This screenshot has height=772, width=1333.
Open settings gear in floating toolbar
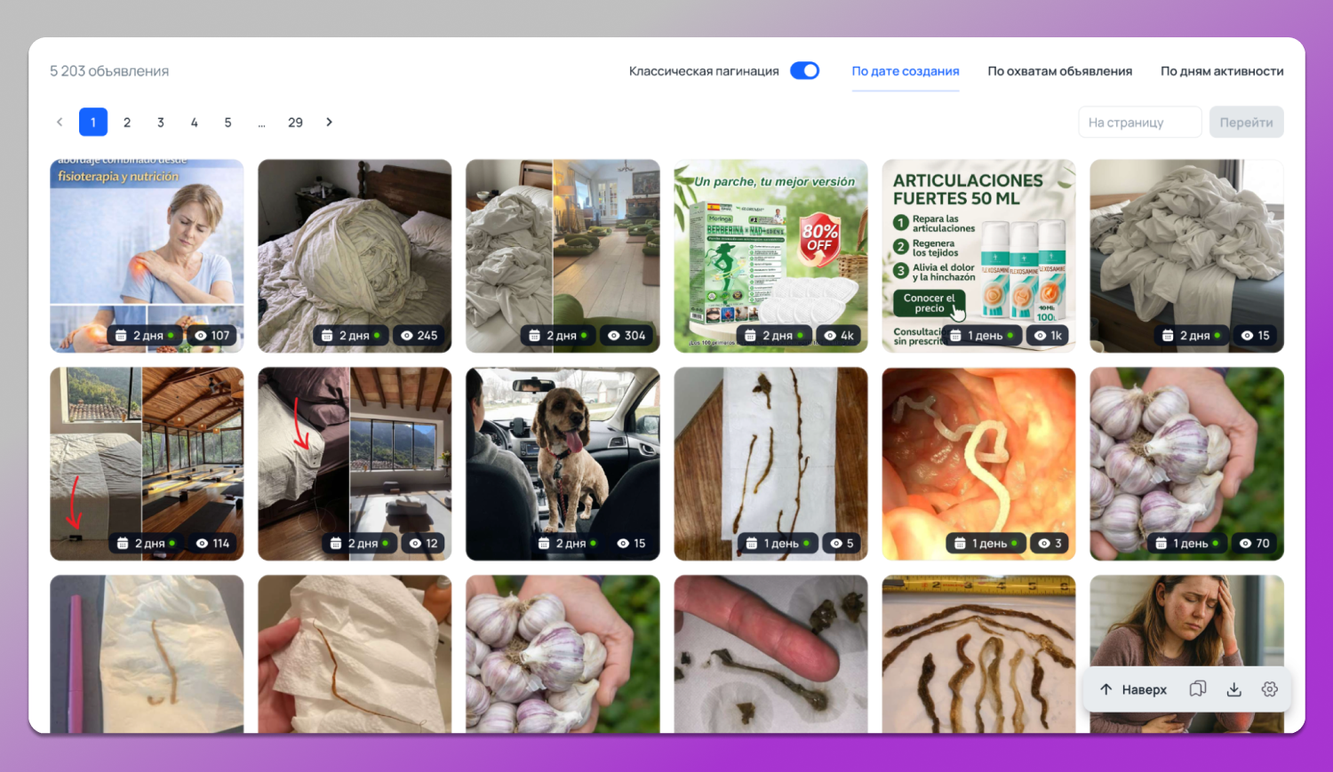(1270, 689)
